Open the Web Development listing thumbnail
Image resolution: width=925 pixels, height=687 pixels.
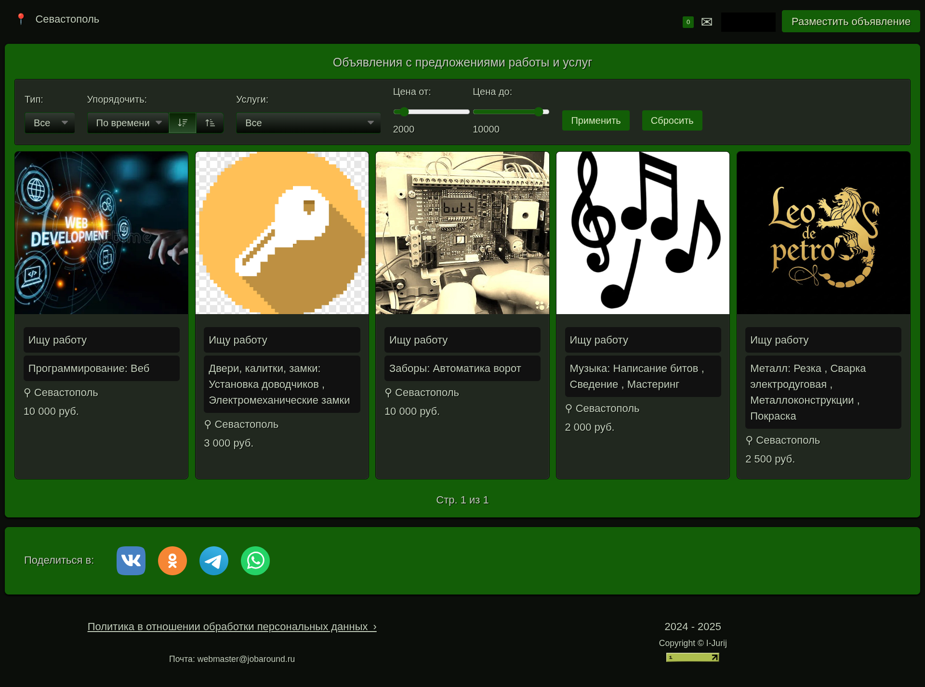click(101, 233)
